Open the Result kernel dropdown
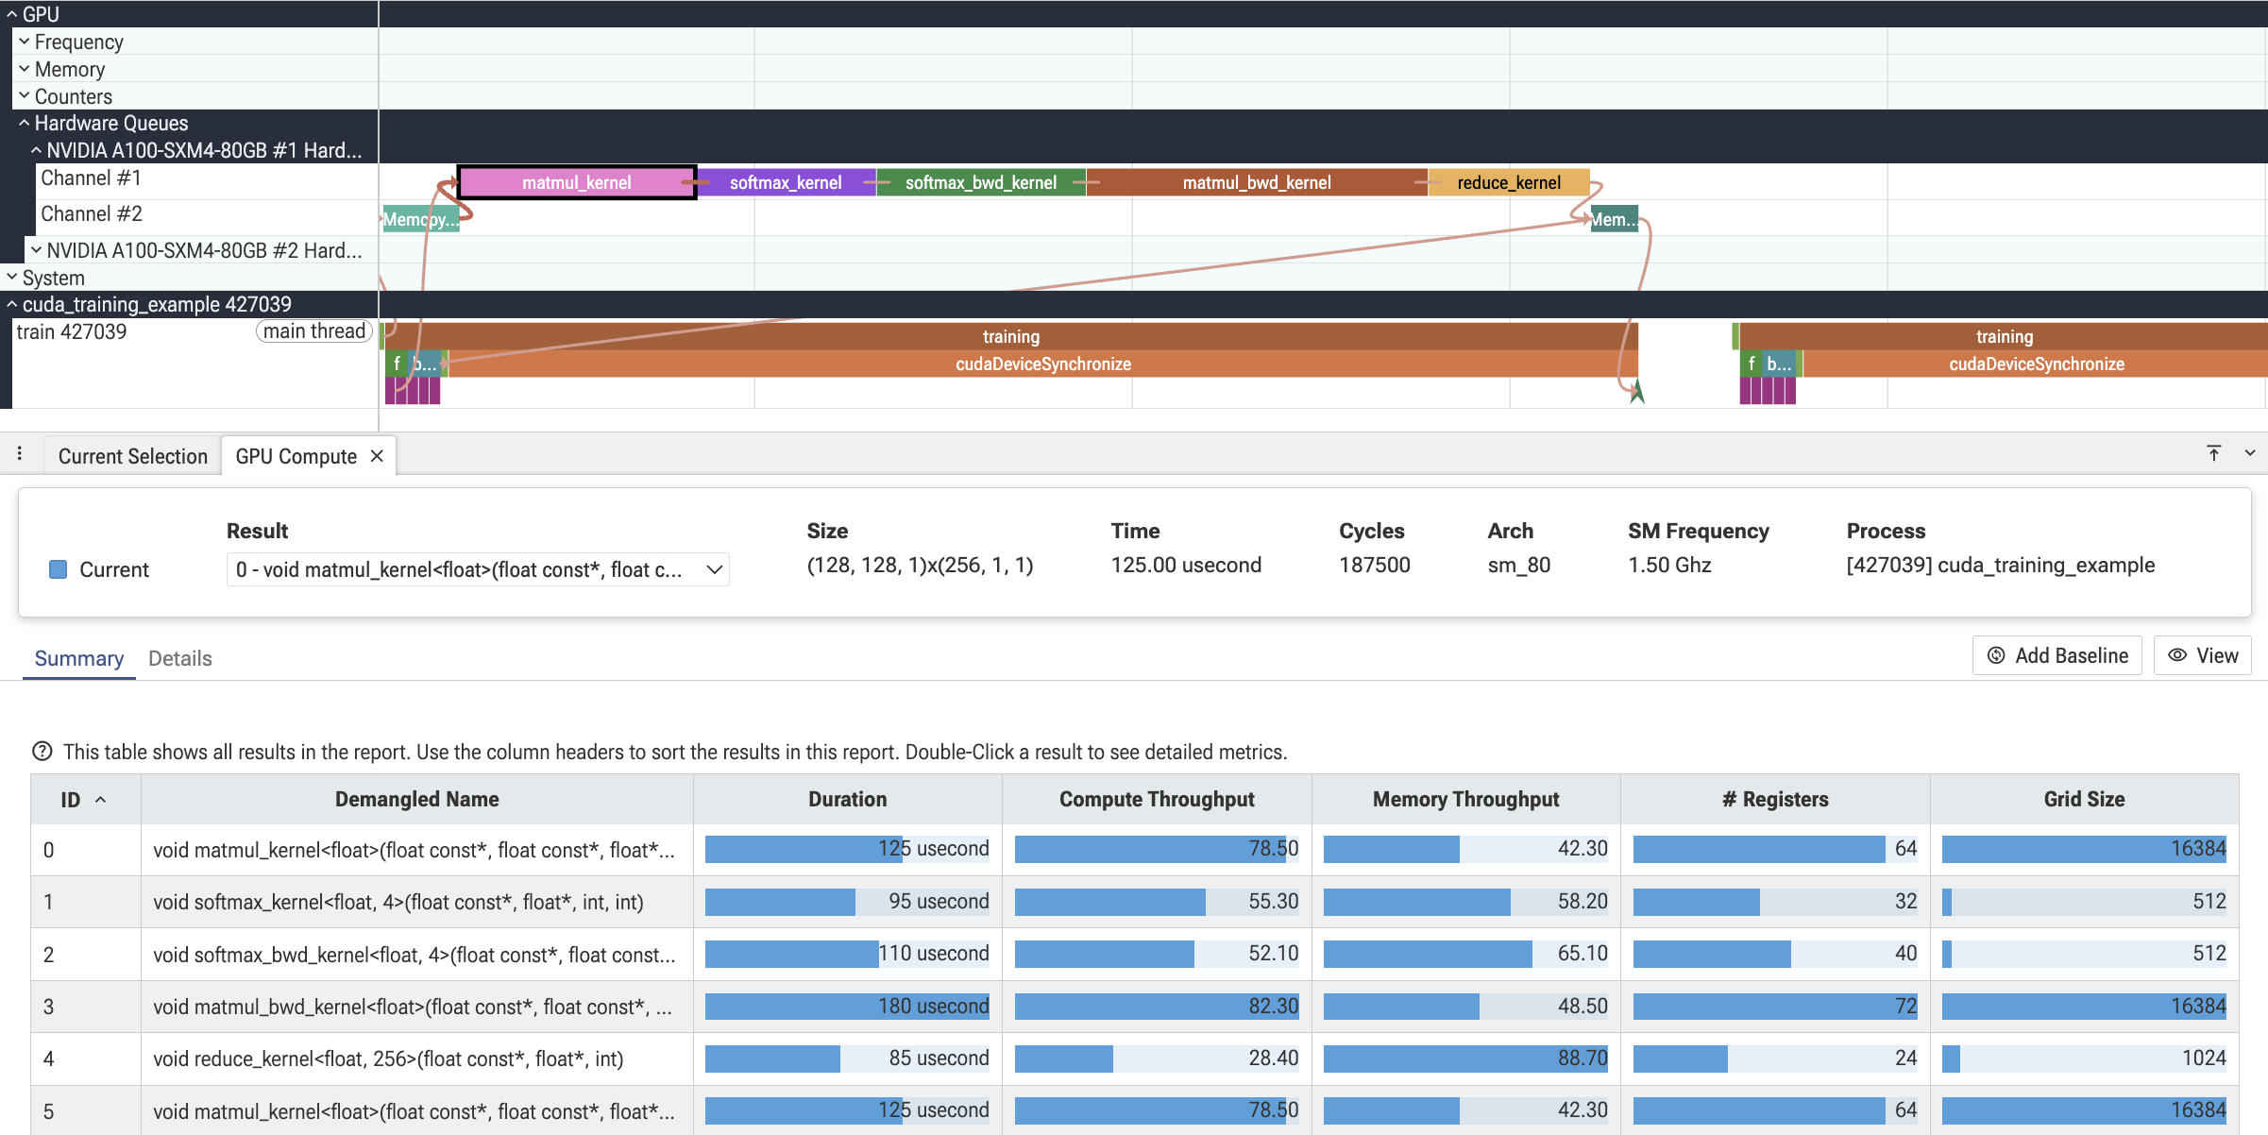The width and height of the screenshot is (2268, 1135). tap(478, 569)
